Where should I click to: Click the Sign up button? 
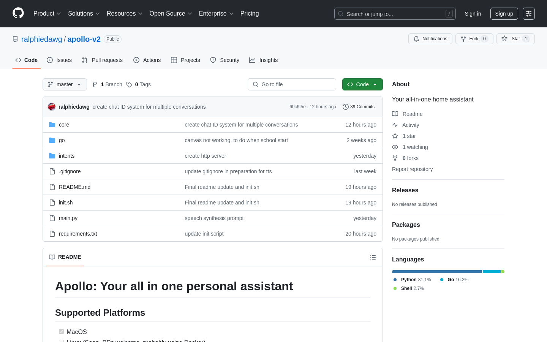point(504,14)
